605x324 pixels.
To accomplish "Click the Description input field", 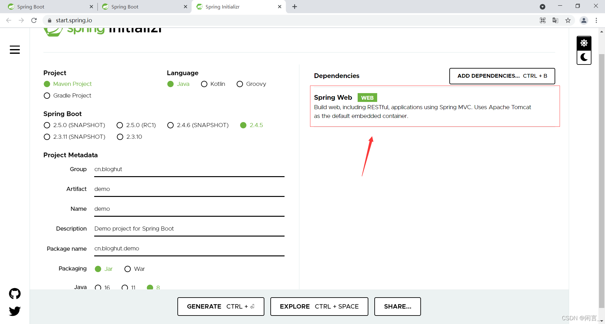I will tap(189, 229).
